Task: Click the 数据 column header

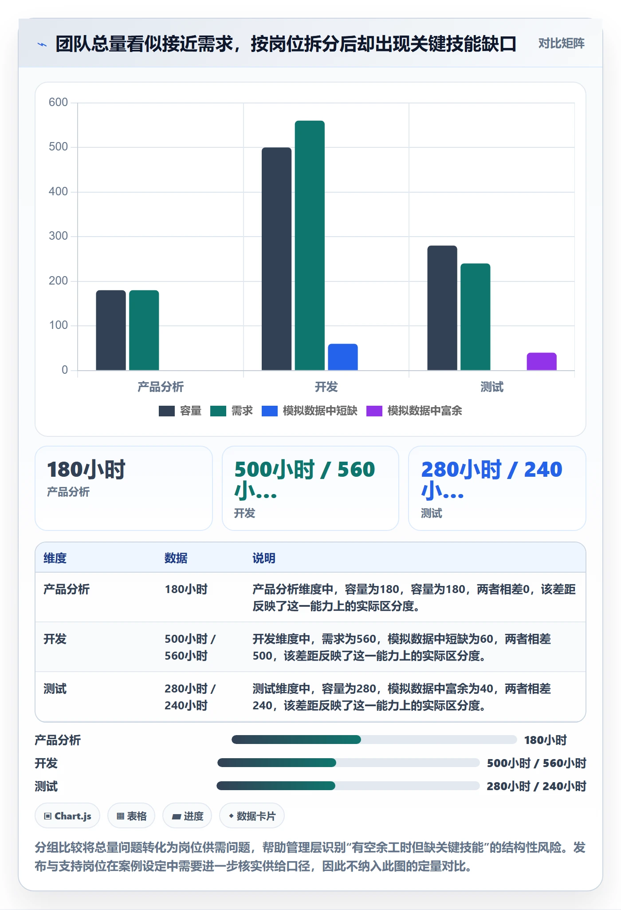Action: coord(176,558)
